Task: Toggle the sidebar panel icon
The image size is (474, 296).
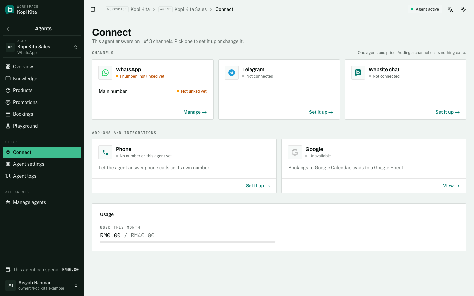Action: [x=93, y=9]
